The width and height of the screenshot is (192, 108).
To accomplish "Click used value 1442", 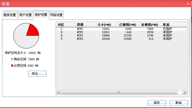I will tap(128, 32).
